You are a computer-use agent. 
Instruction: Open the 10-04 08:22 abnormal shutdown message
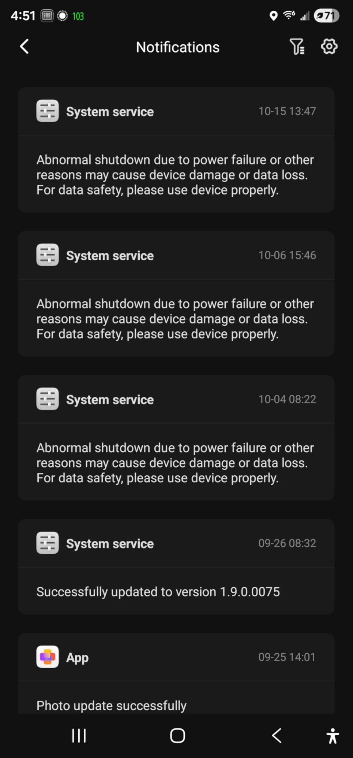click(x=176, y=462)
